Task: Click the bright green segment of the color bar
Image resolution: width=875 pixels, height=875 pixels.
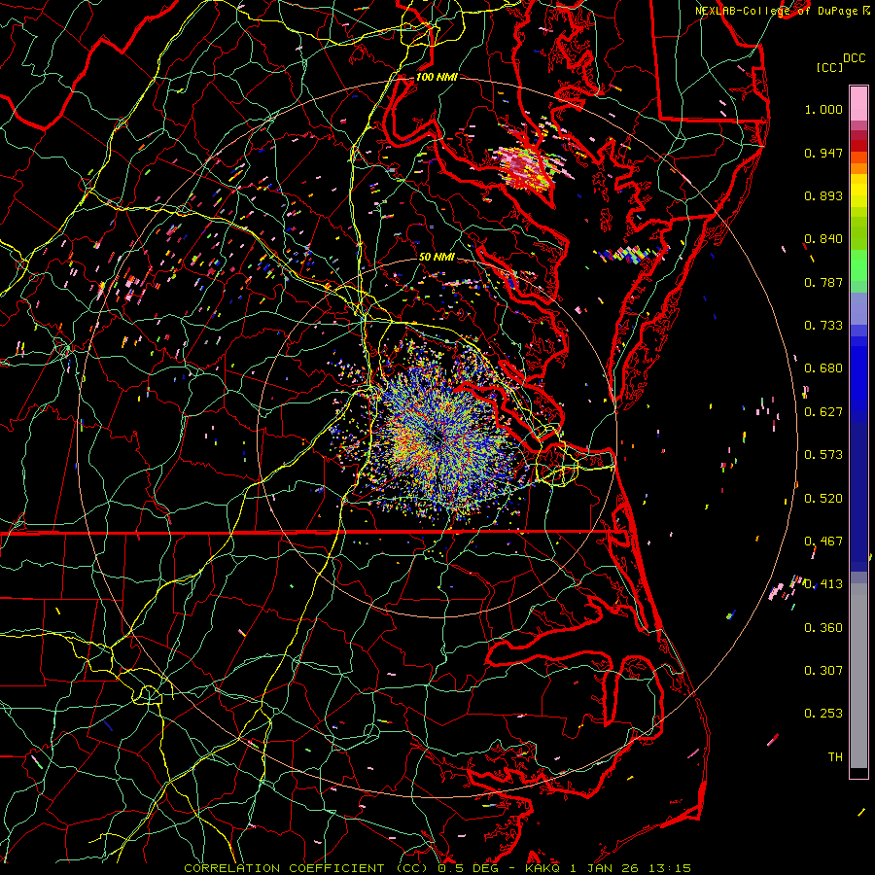Action: pos(858,265)
